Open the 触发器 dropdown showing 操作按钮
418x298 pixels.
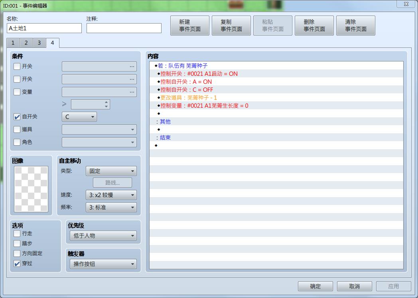[x=103, y=264]
